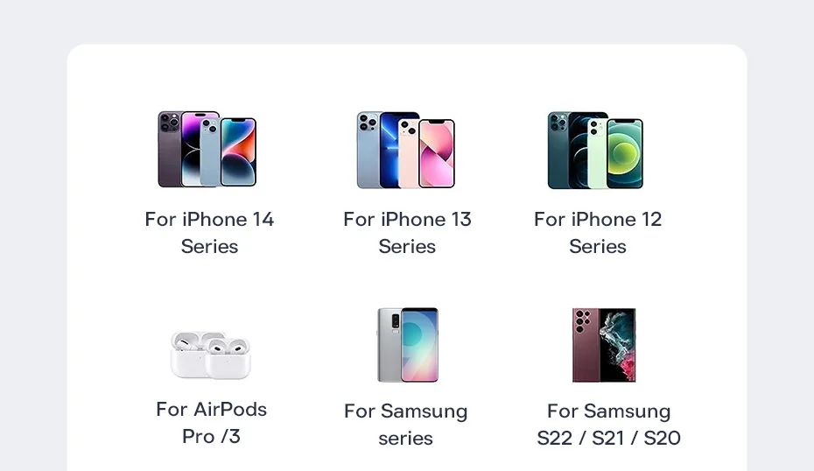
Task: Select the For iPhone 12 Series caption
Action: (598, 233)
